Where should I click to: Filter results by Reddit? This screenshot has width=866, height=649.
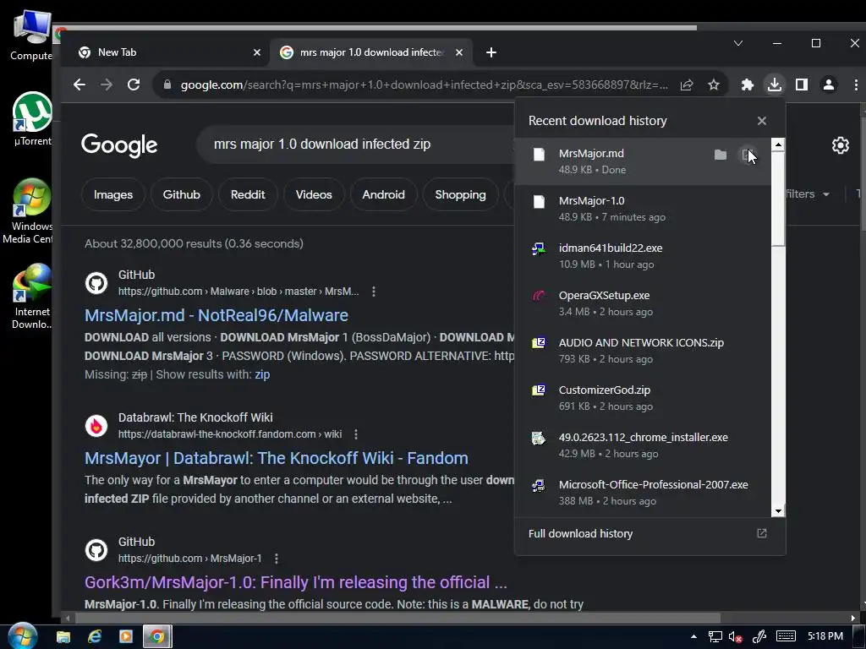coord(248,195)
